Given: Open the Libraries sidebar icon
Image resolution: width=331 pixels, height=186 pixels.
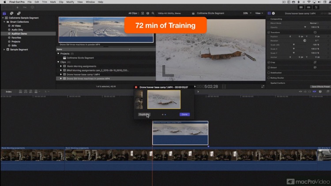Looking at the screenshot, I should [x=4, y=13].
